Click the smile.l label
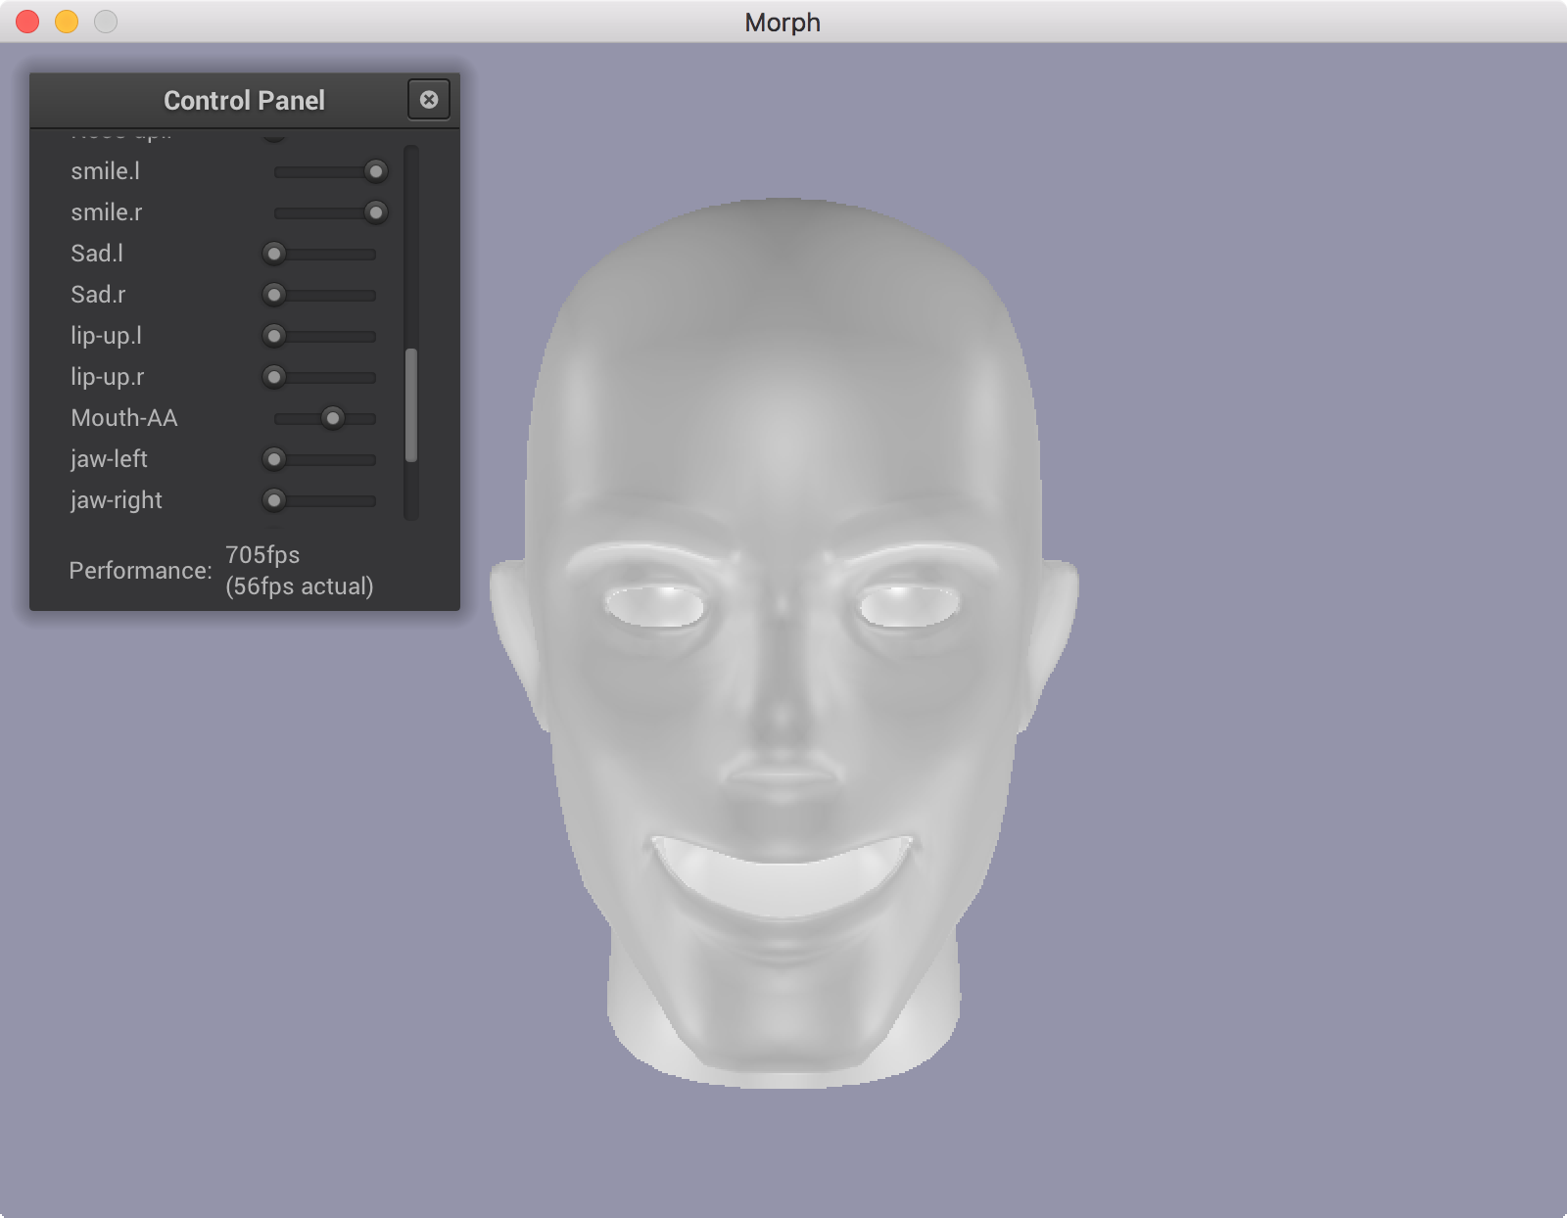 pyautogui.click(x=106, y=171)
